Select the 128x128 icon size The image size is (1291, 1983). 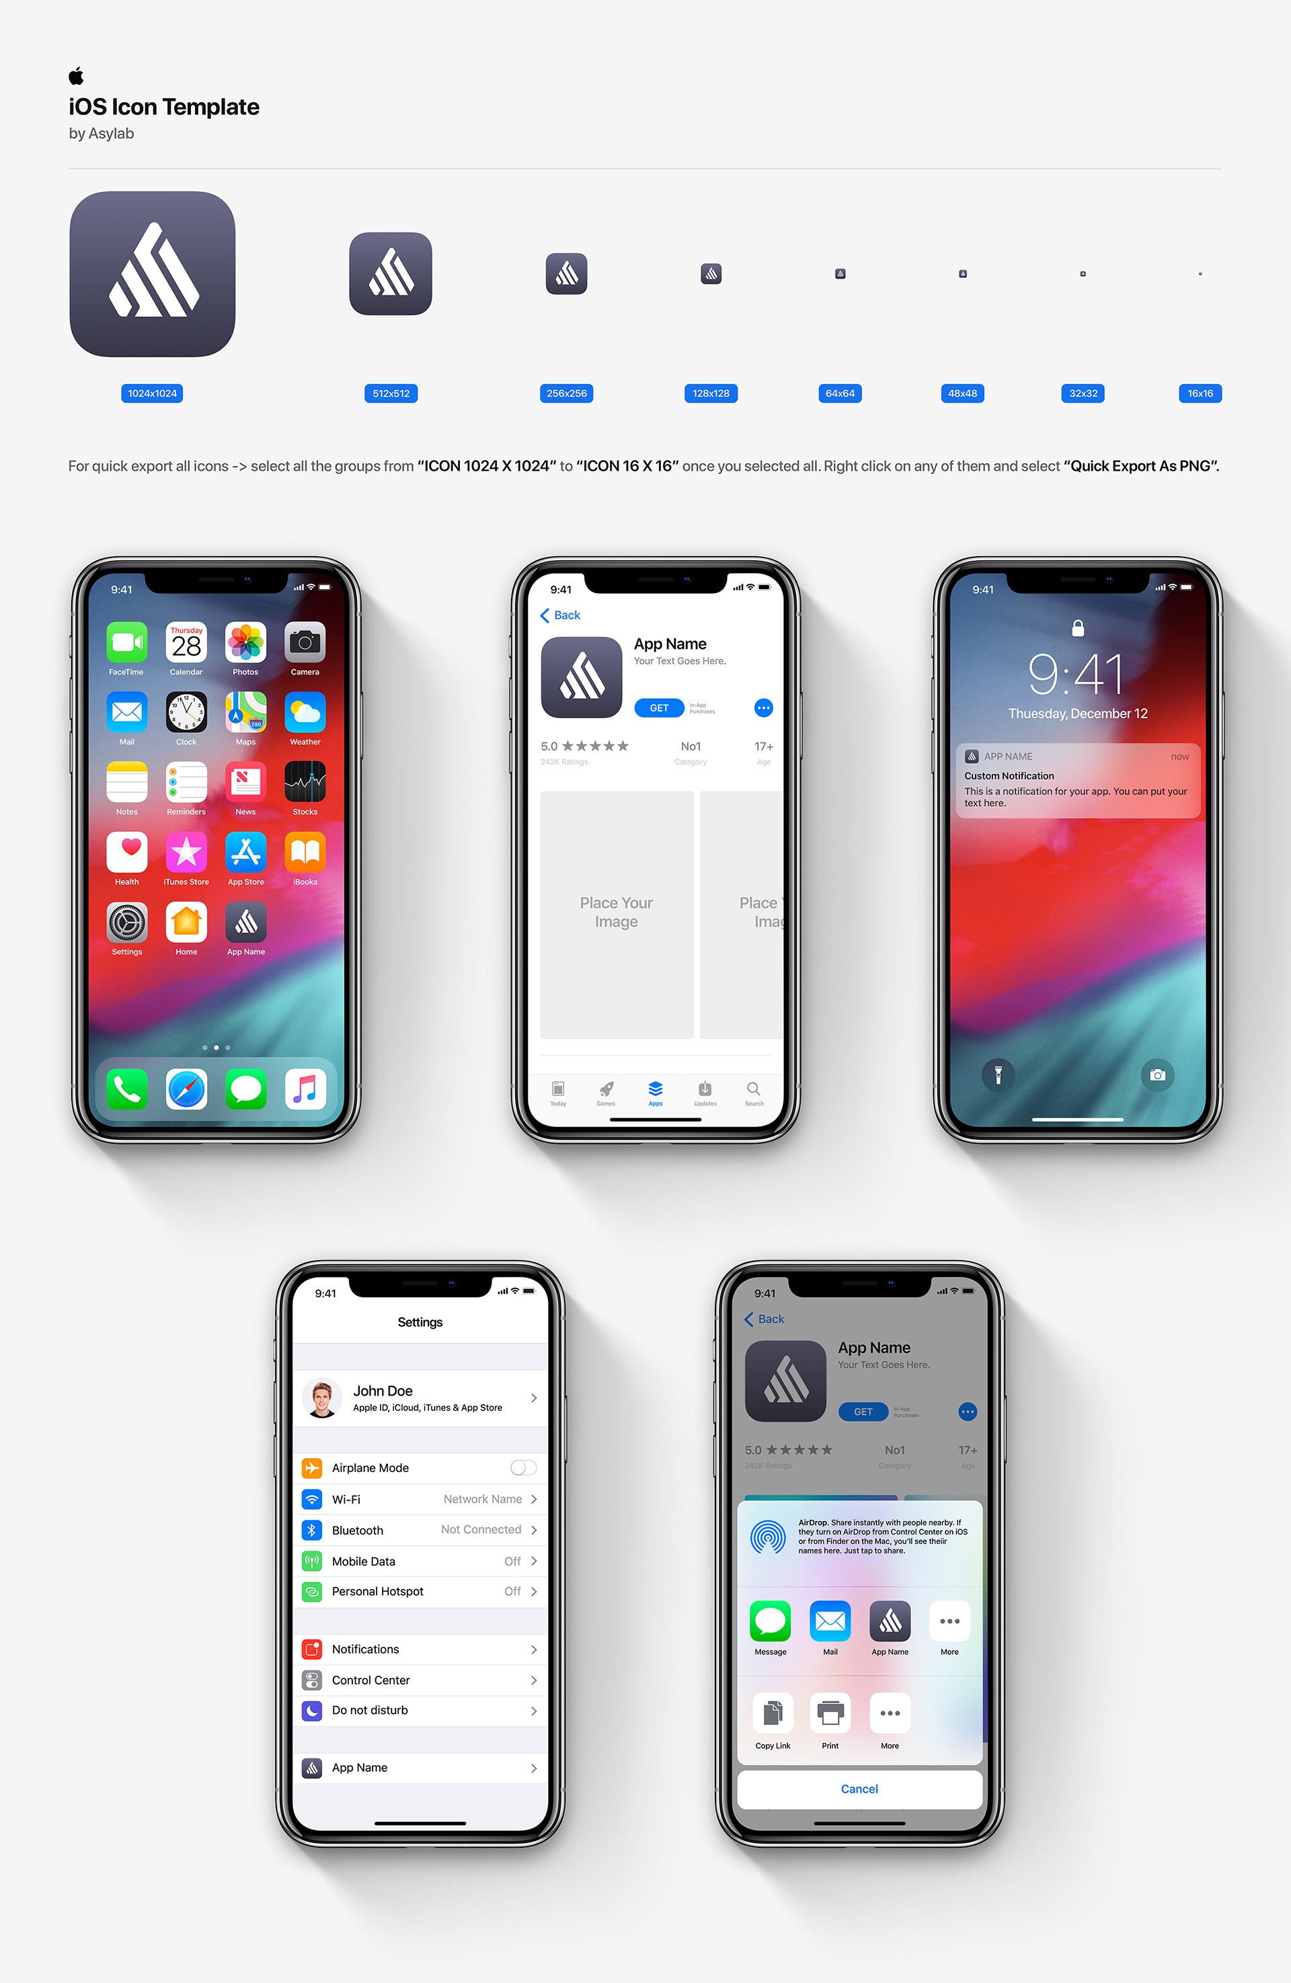[x=711, y=272]
